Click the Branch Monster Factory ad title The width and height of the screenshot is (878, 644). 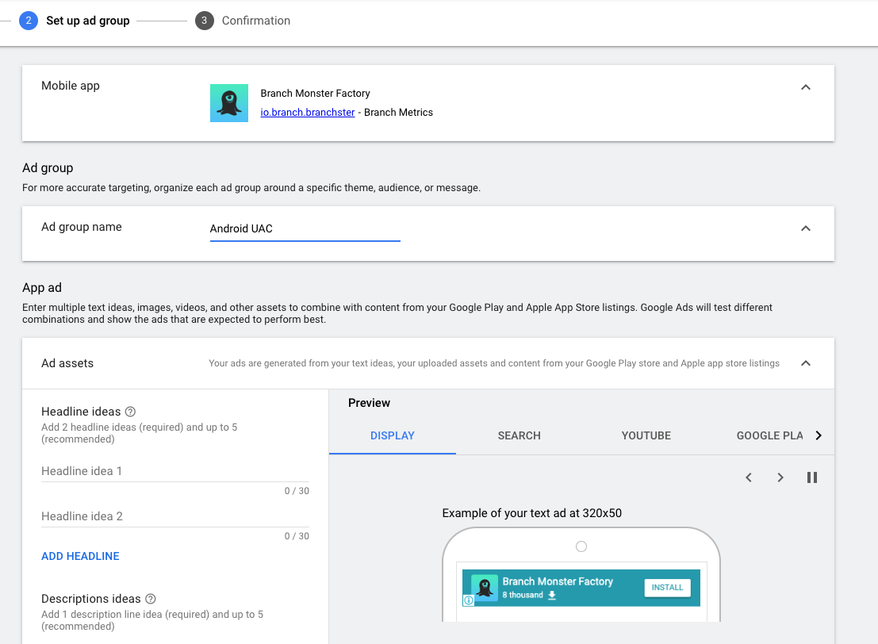(558, 581)
